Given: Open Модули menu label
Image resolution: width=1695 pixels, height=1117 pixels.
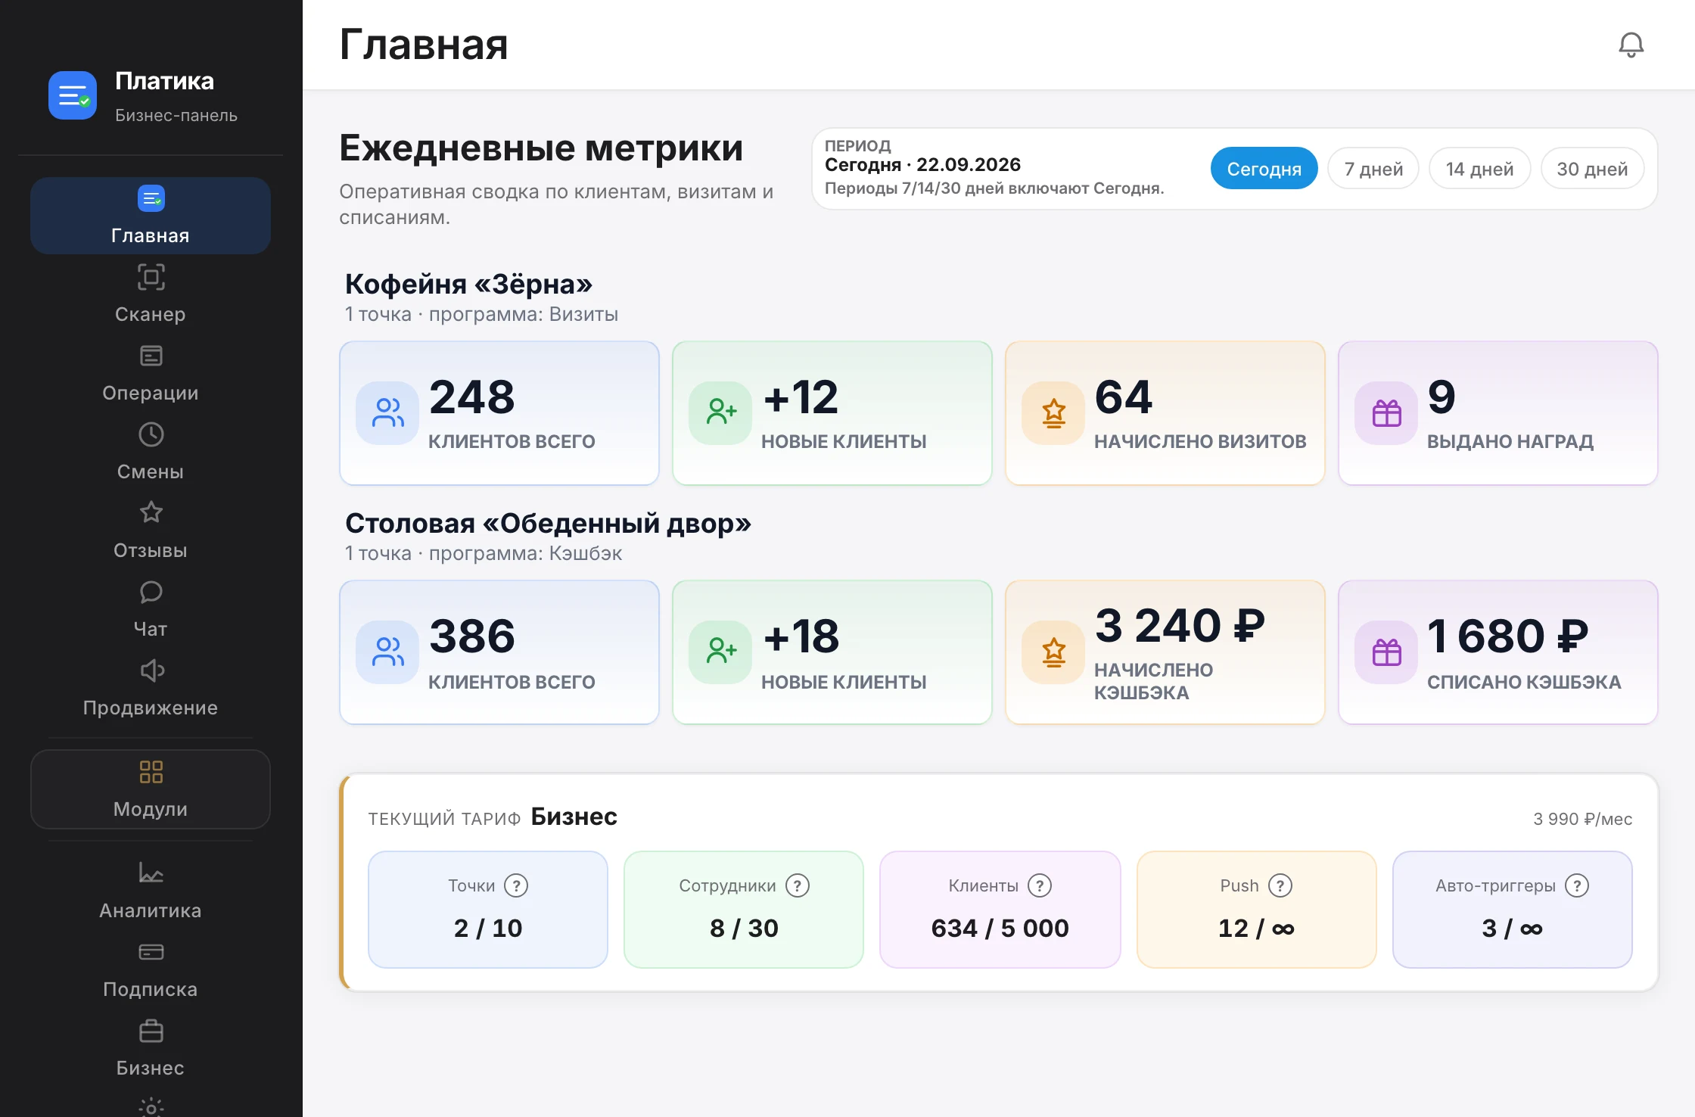Looking at the screenshot, I should tap(151, 809).
